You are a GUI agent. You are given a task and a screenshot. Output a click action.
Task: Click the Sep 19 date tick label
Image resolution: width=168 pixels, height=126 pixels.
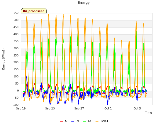click(x=21, y=108)
